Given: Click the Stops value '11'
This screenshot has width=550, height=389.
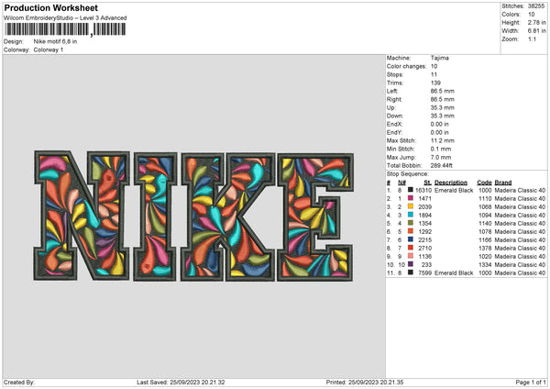Looking at the screenshot, I should click(434, 74).
